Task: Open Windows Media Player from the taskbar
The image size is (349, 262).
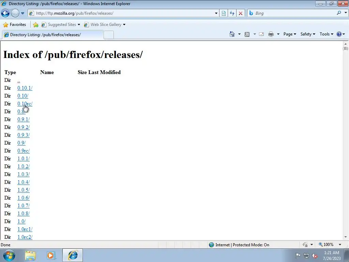Action: click(51, 256)
